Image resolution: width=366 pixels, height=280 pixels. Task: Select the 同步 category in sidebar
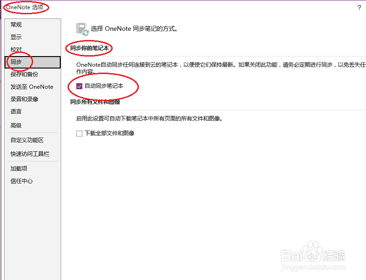point(33,62)
